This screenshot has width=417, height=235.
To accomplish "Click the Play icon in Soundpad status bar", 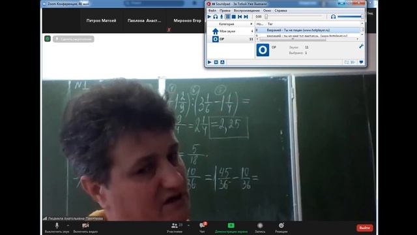I will tap(210, 62).
